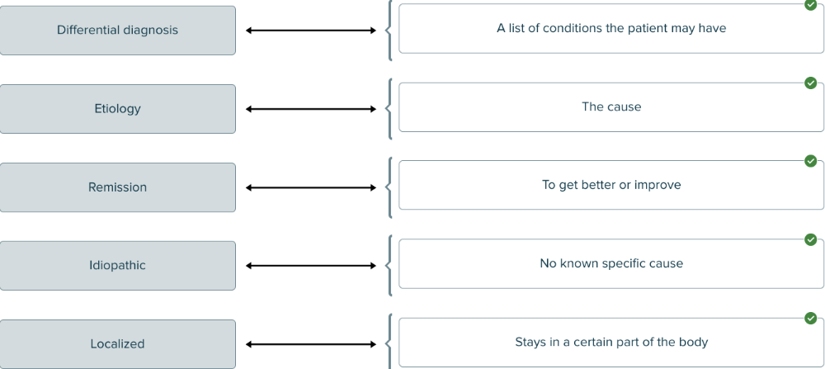This screenshot has width=825, height=369.
Task: Pick the 'Idiopathic' term box
Action: coord(117,266)
